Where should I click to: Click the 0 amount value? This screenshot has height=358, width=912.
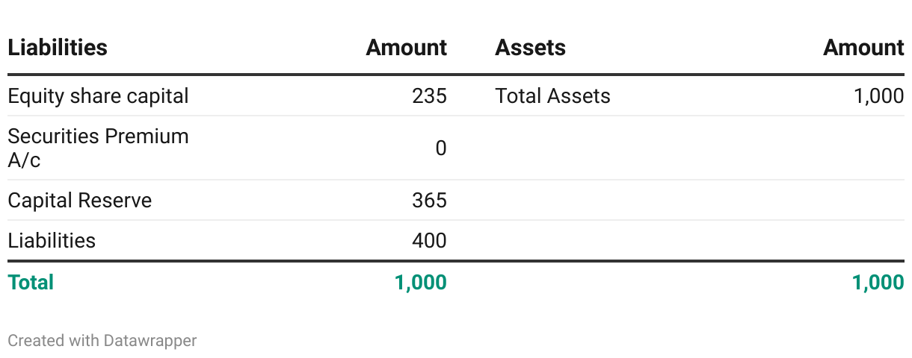[x=440, y=148]
